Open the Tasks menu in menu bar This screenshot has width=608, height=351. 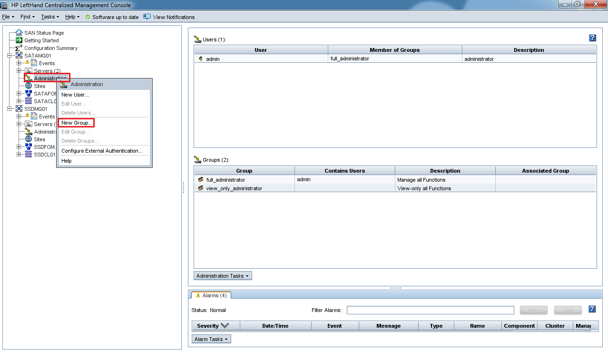49,17
